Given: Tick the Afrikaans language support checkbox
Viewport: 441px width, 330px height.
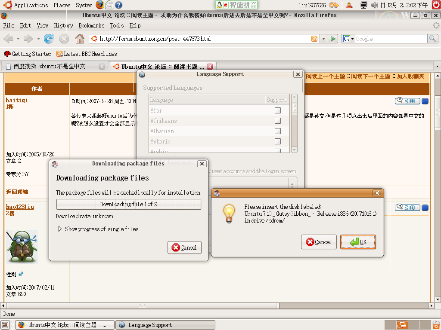Looking at the screenshot, I should [x=278, y=121].
